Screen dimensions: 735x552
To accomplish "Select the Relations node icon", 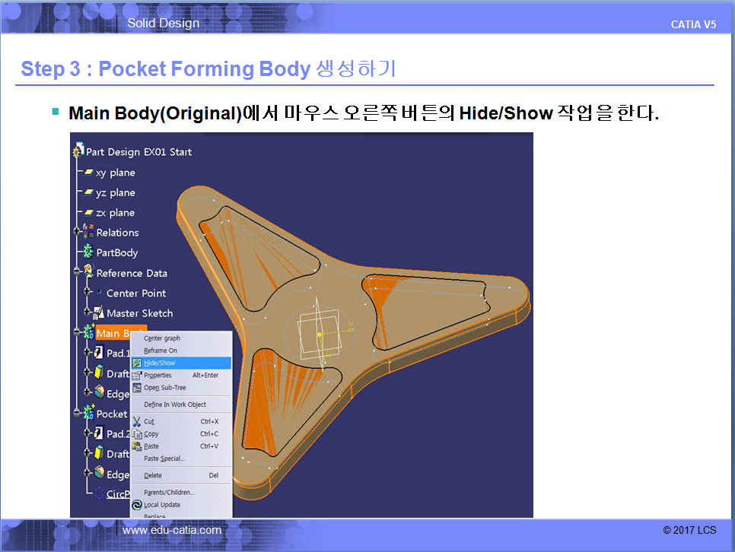I will point(88,233).
